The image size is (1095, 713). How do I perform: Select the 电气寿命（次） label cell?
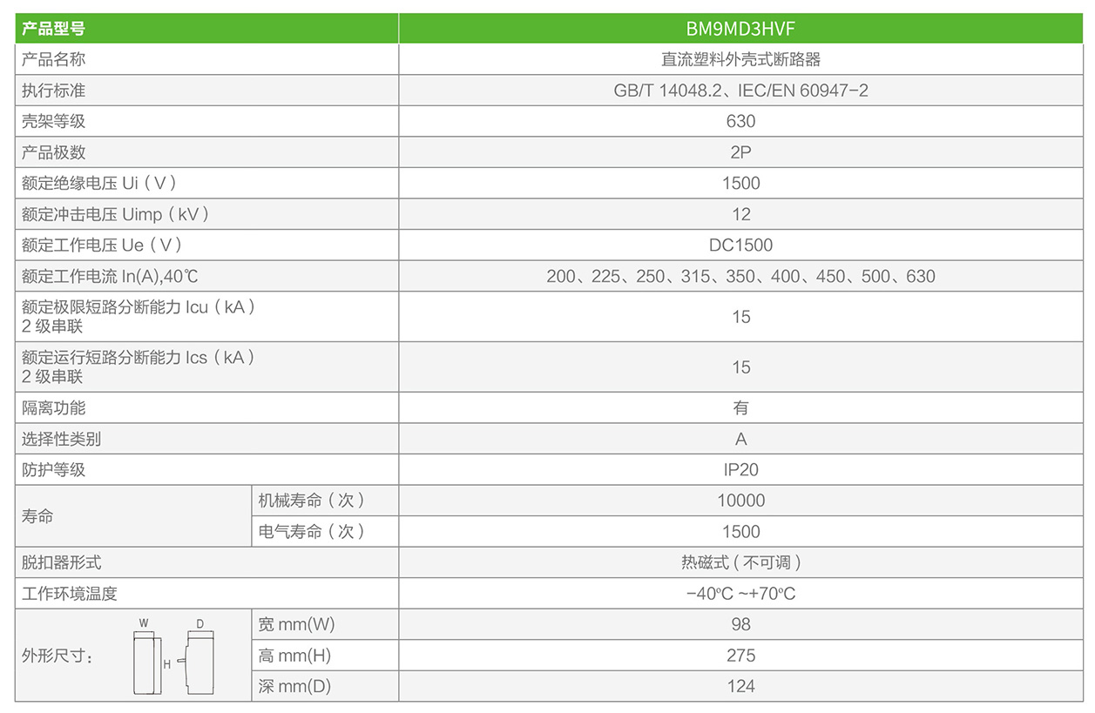[x=311, y=532]
